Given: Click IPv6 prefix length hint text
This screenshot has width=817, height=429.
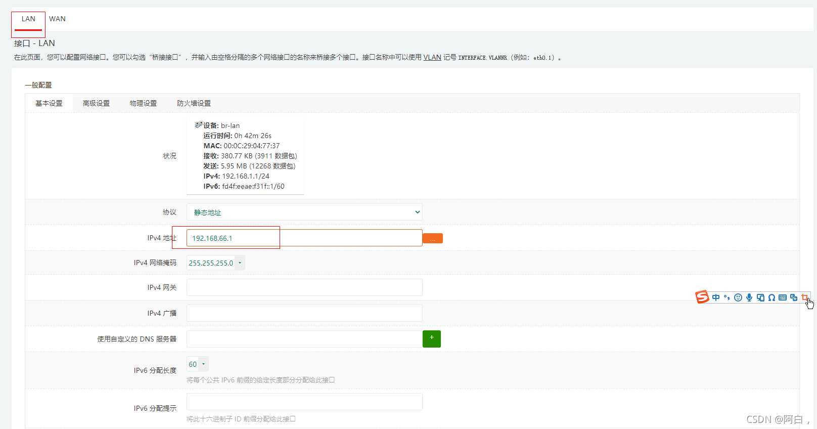Looking at the screenshot, I should [260, 380].
